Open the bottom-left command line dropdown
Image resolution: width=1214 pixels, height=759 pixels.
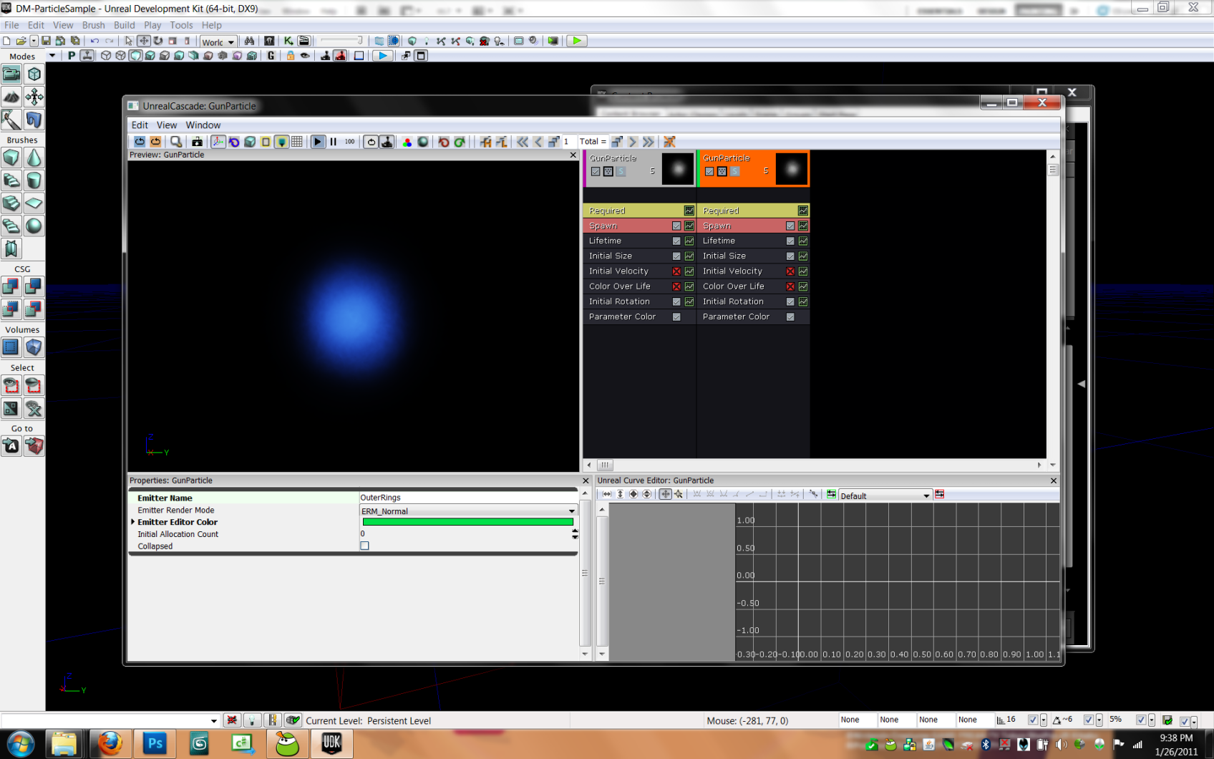click(x=213, y=721)
